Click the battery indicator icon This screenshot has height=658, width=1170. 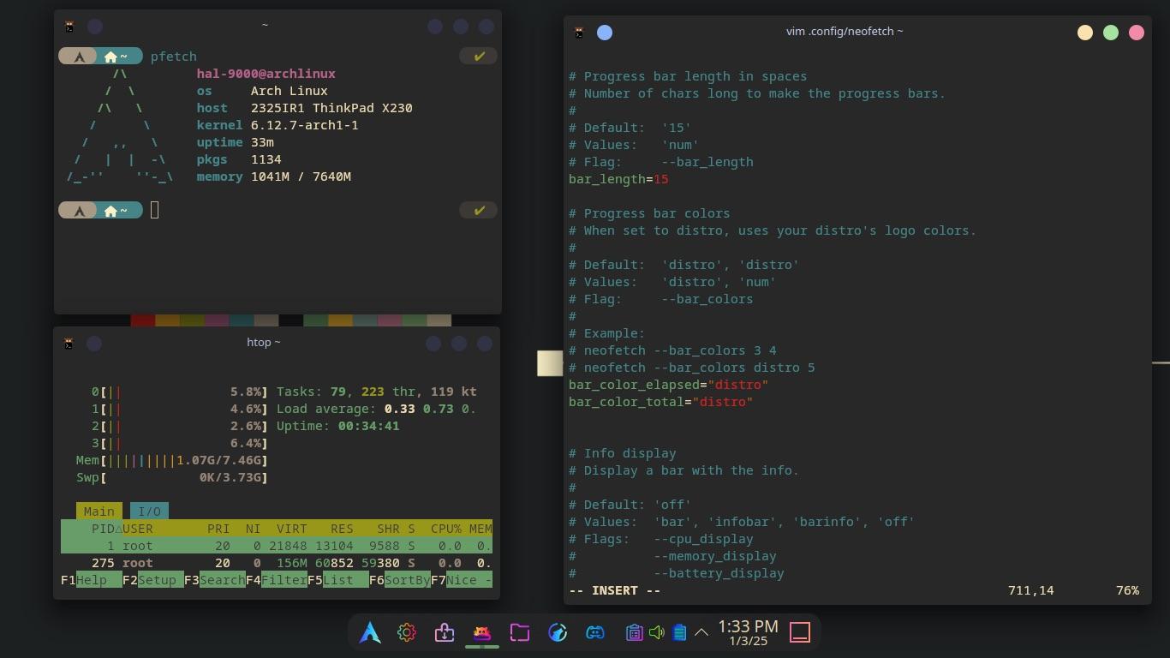pyautogui.click(x=679, y=632)
